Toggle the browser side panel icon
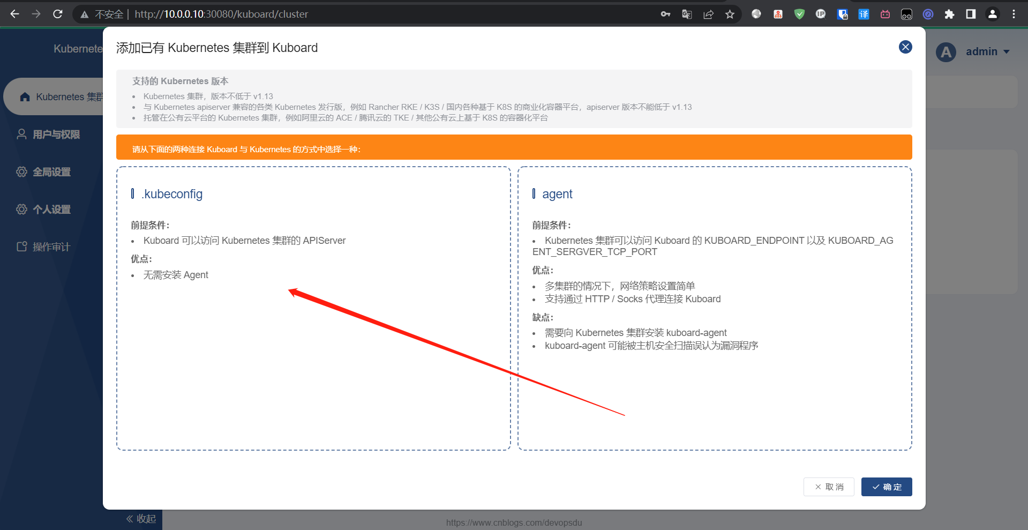This screenshot has width=1028, height=530. tap(971, 14)
